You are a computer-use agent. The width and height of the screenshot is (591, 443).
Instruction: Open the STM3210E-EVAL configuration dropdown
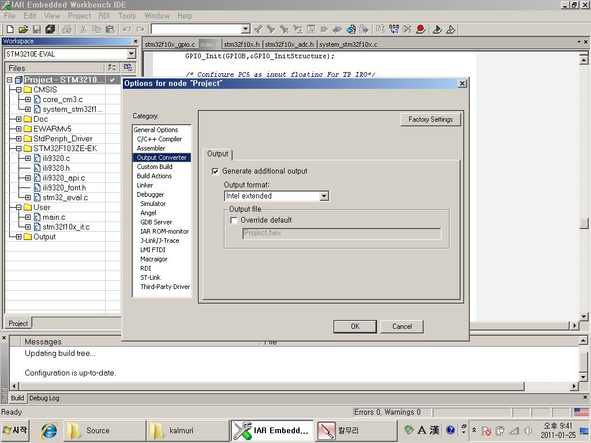tap(131, 54)
